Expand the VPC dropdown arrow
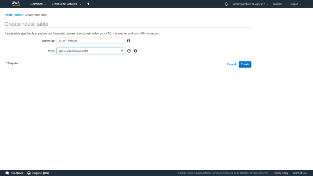The image size is (313, 176). [122, 51]
